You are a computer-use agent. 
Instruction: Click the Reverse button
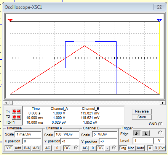[142, 111]
